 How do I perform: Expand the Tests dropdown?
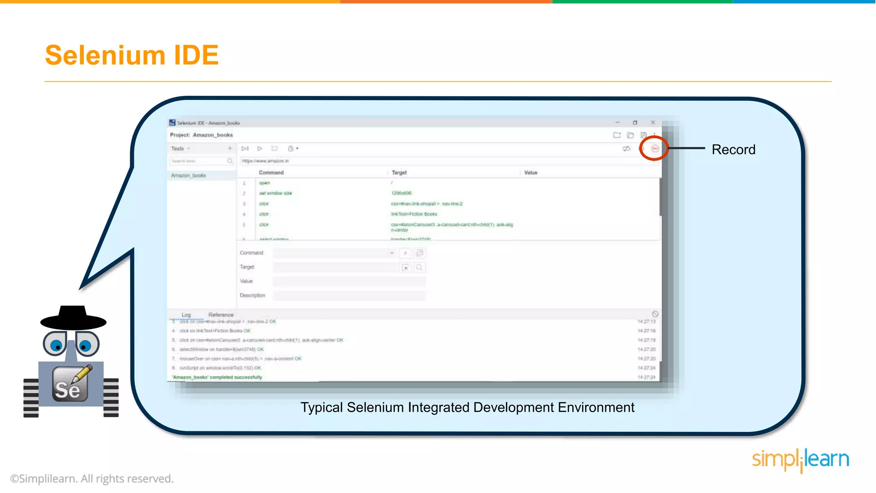[x=181, y=148]
